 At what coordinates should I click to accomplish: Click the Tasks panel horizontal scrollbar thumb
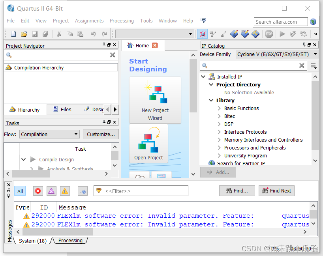pos(31,174)
